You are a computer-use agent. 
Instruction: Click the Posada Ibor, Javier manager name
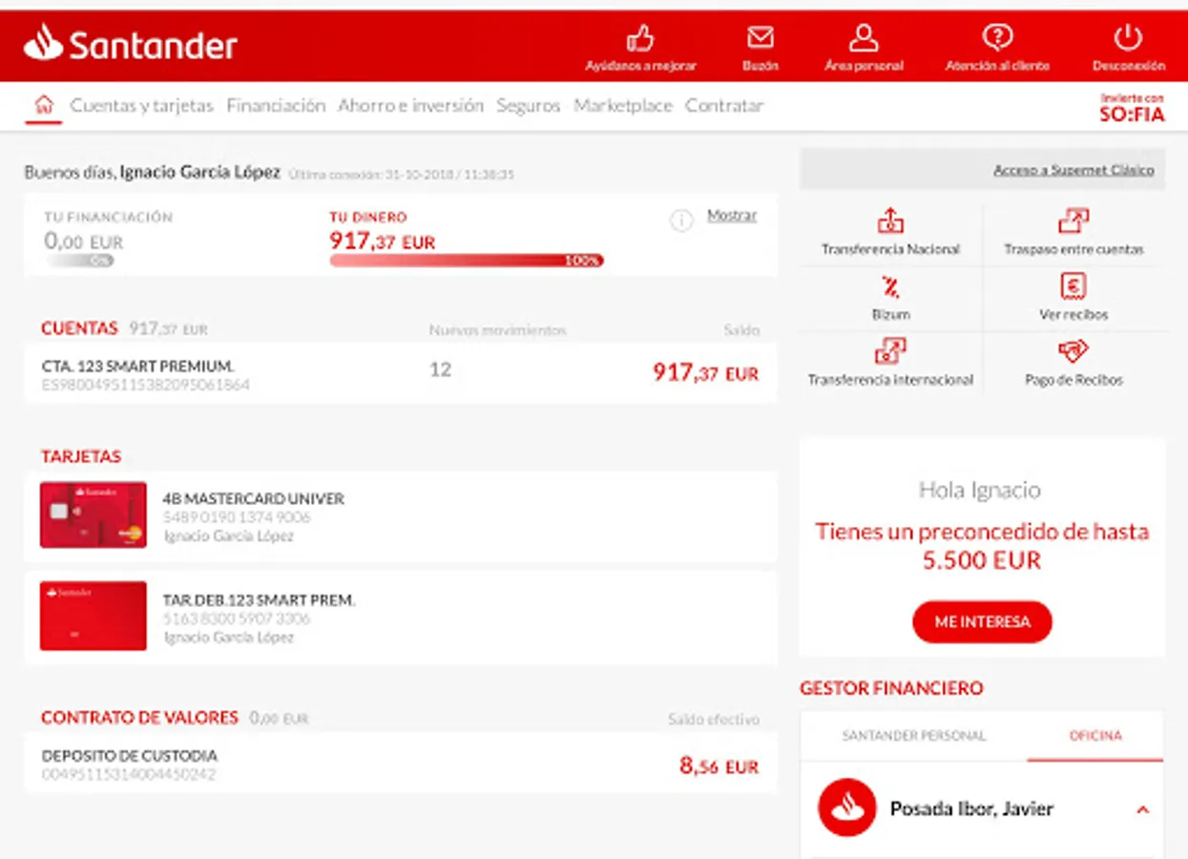click(x=971, y=808)
